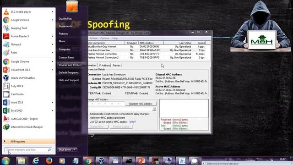Open Internet Download Manager in Start menu
Image resolution: width=293 pixels, height=165 pixels.
[x=28, y=127]
